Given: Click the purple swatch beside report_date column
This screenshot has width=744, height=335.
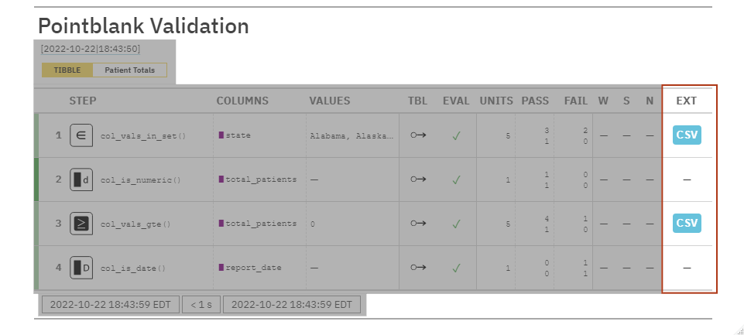Looking at the screenshot, I should [221, 268].
